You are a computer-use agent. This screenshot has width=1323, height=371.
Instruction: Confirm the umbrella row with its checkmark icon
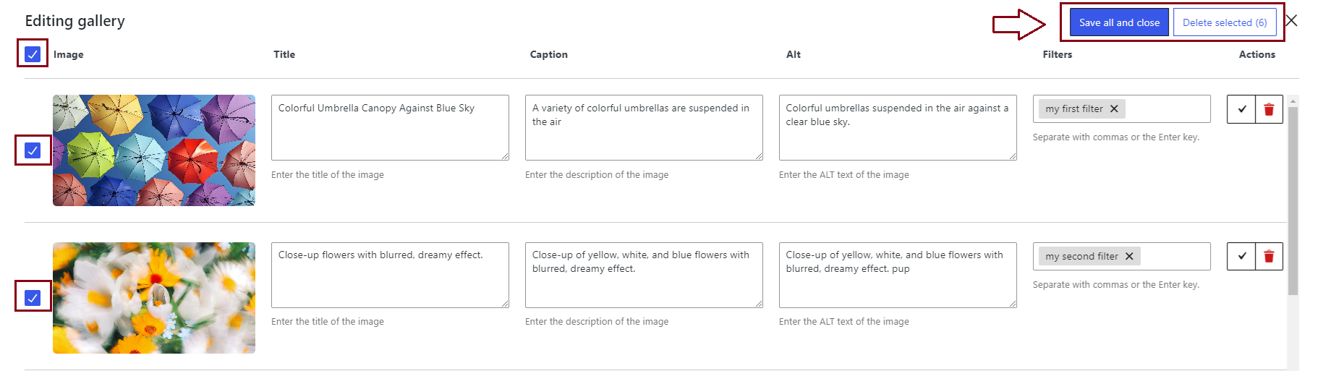(1241, 109)
